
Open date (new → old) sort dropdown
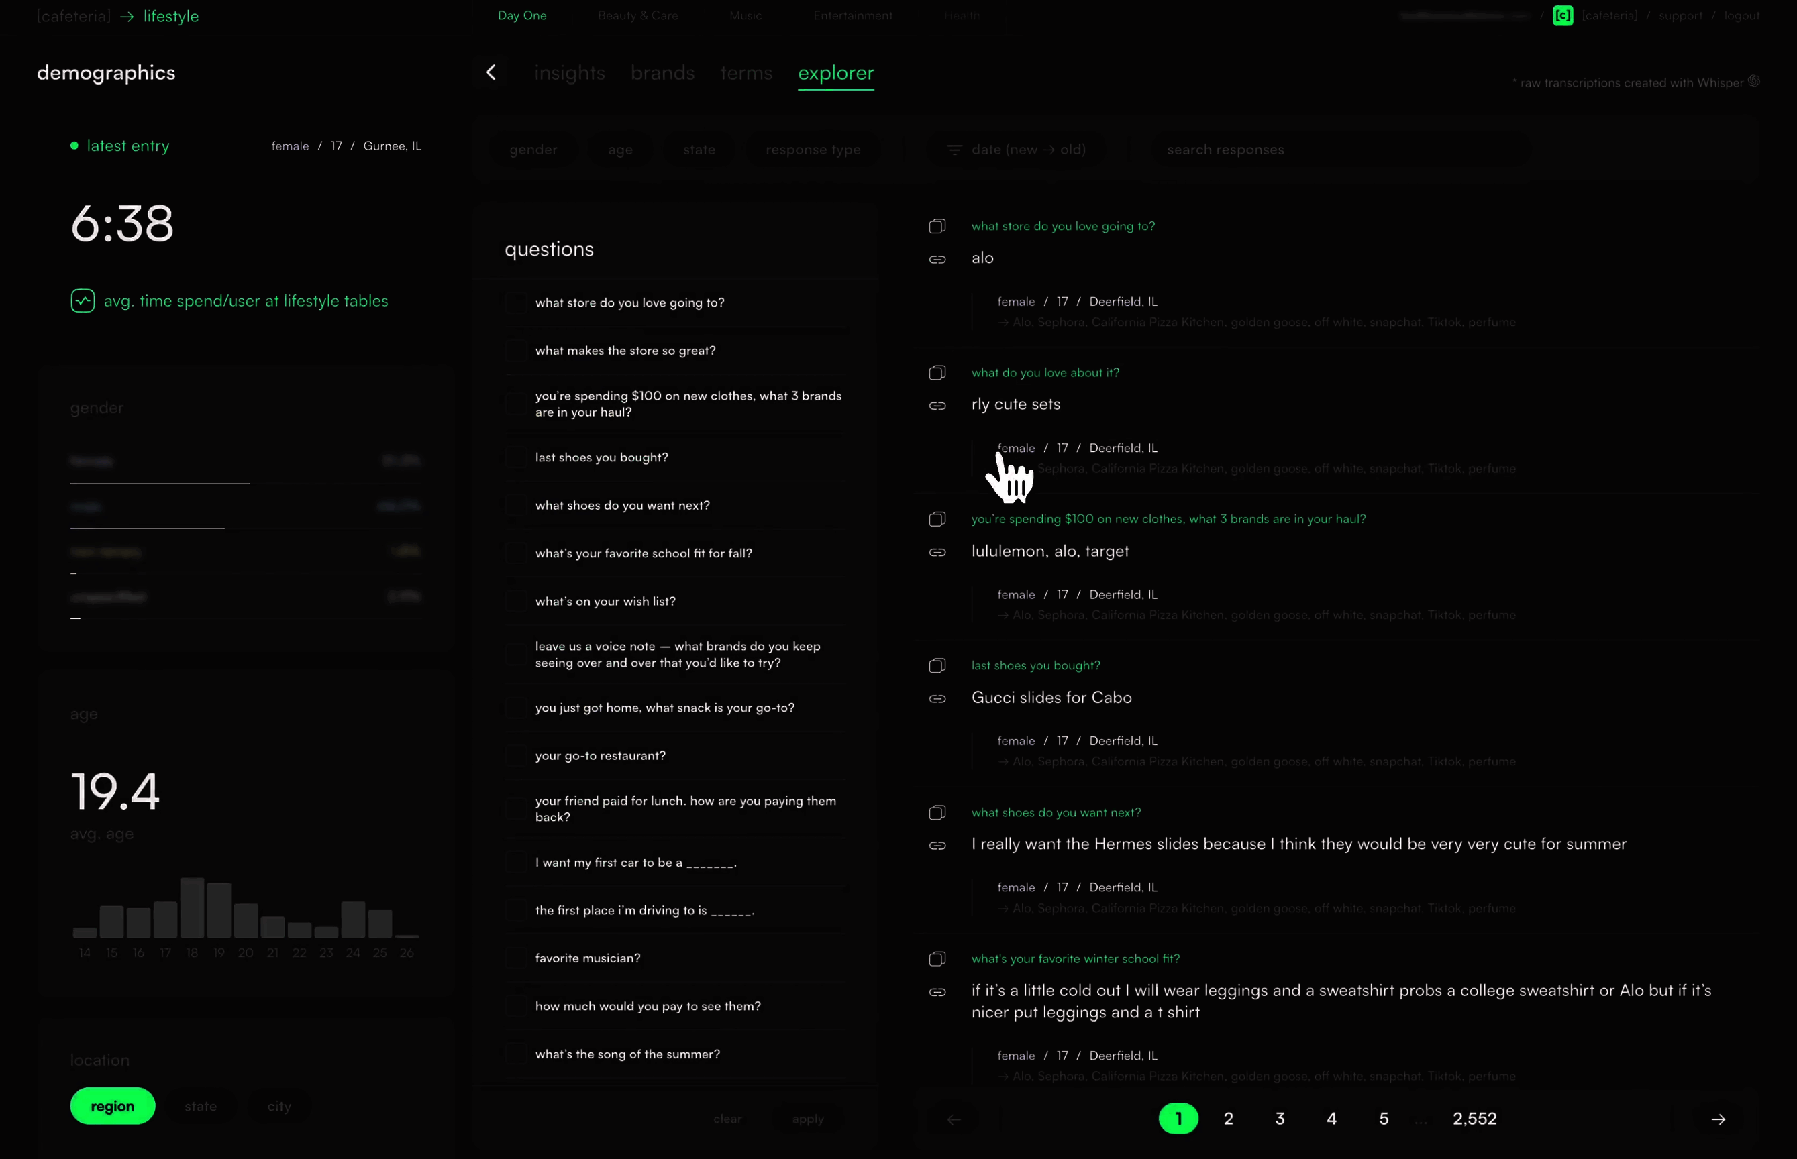[x=1015, y=150]
